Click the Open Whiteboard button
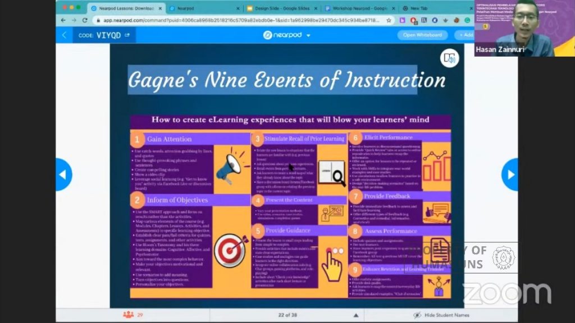 422,35
